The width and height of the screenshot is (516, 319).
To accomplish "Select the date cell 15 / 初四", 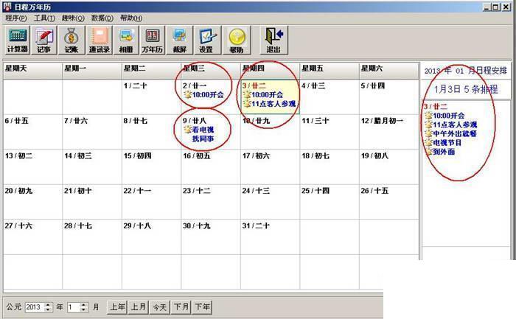I will click(151, 167).
